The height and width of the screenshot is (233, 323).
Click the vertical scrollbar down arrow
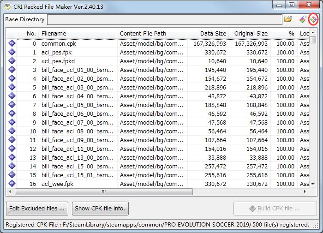(x=313, y=184)
